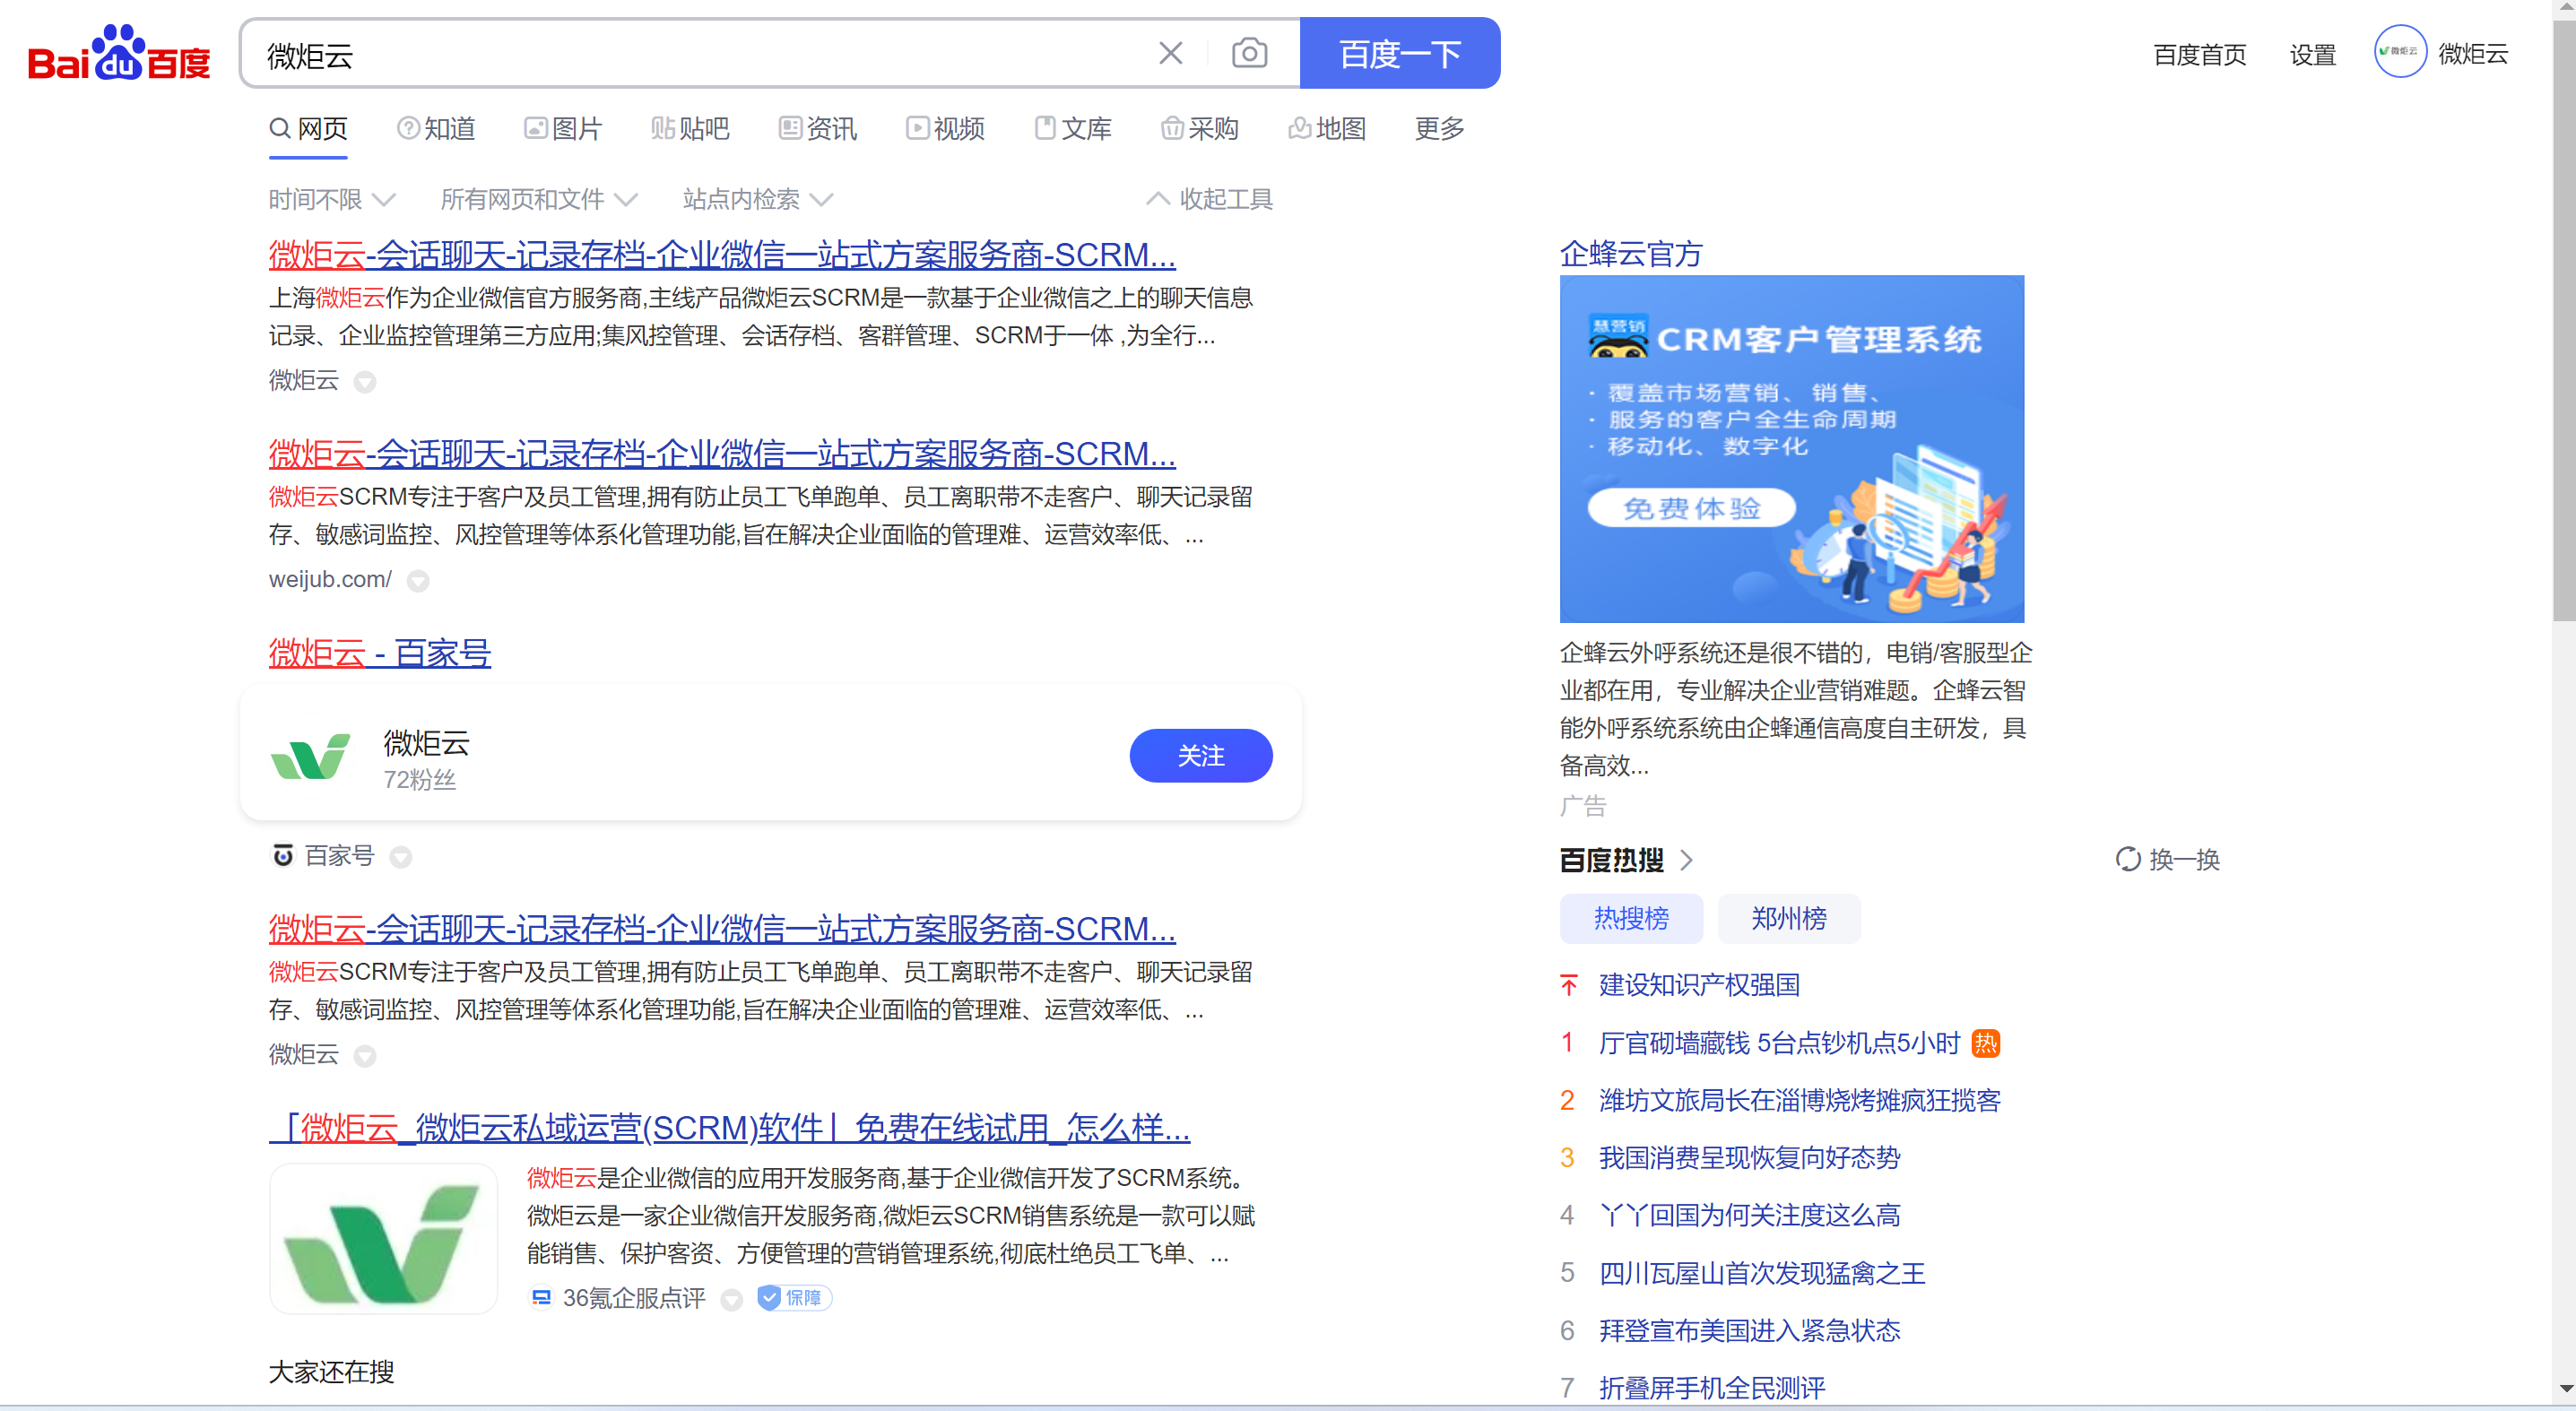
Task: Switch to the 图片 tab
Action: (563, 129)
